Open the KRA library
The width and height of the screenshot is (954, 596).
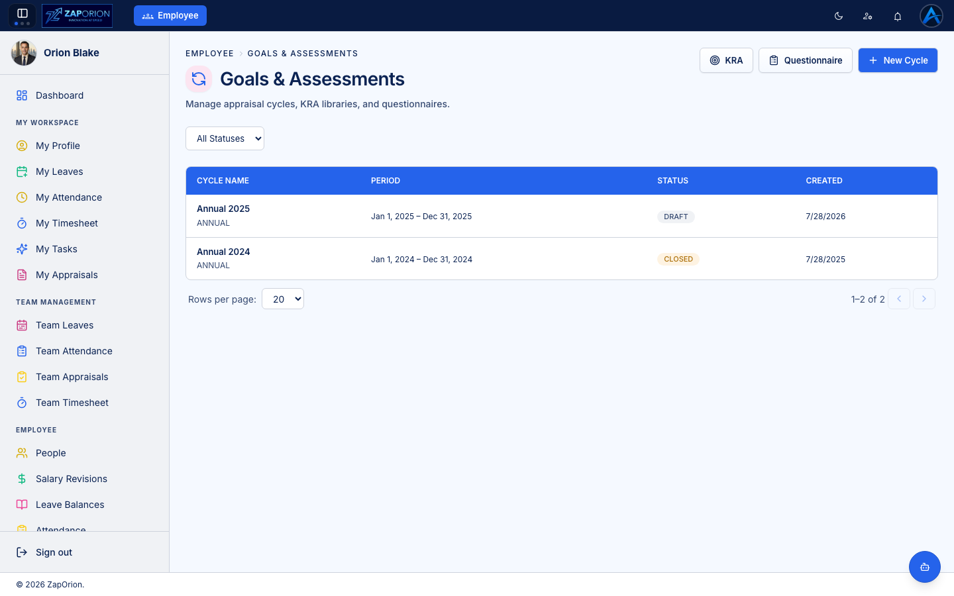(x=726, y=60)
